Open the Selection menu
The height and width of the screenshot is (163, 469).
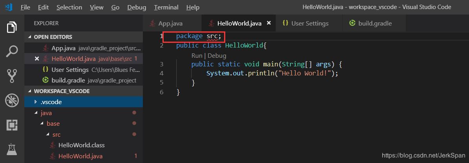[69, 7]
